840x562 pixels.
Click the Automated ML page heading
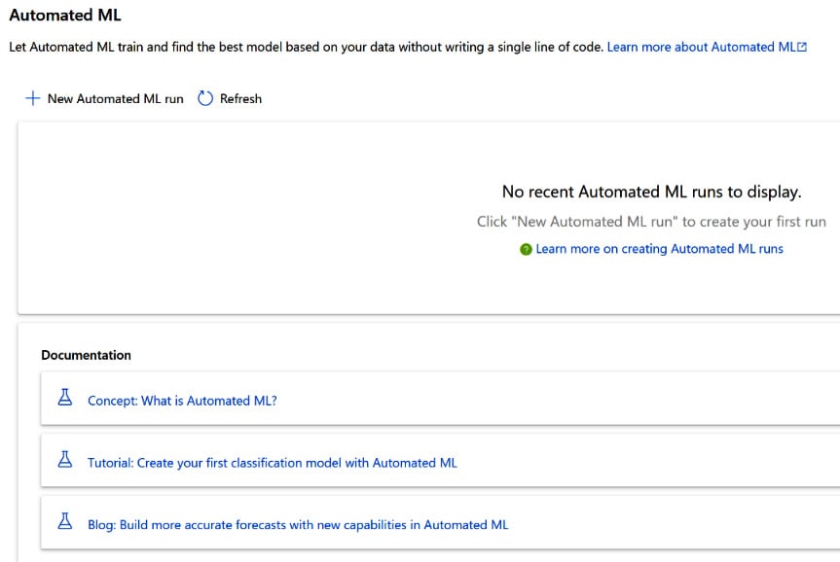(x=65, y=15)
